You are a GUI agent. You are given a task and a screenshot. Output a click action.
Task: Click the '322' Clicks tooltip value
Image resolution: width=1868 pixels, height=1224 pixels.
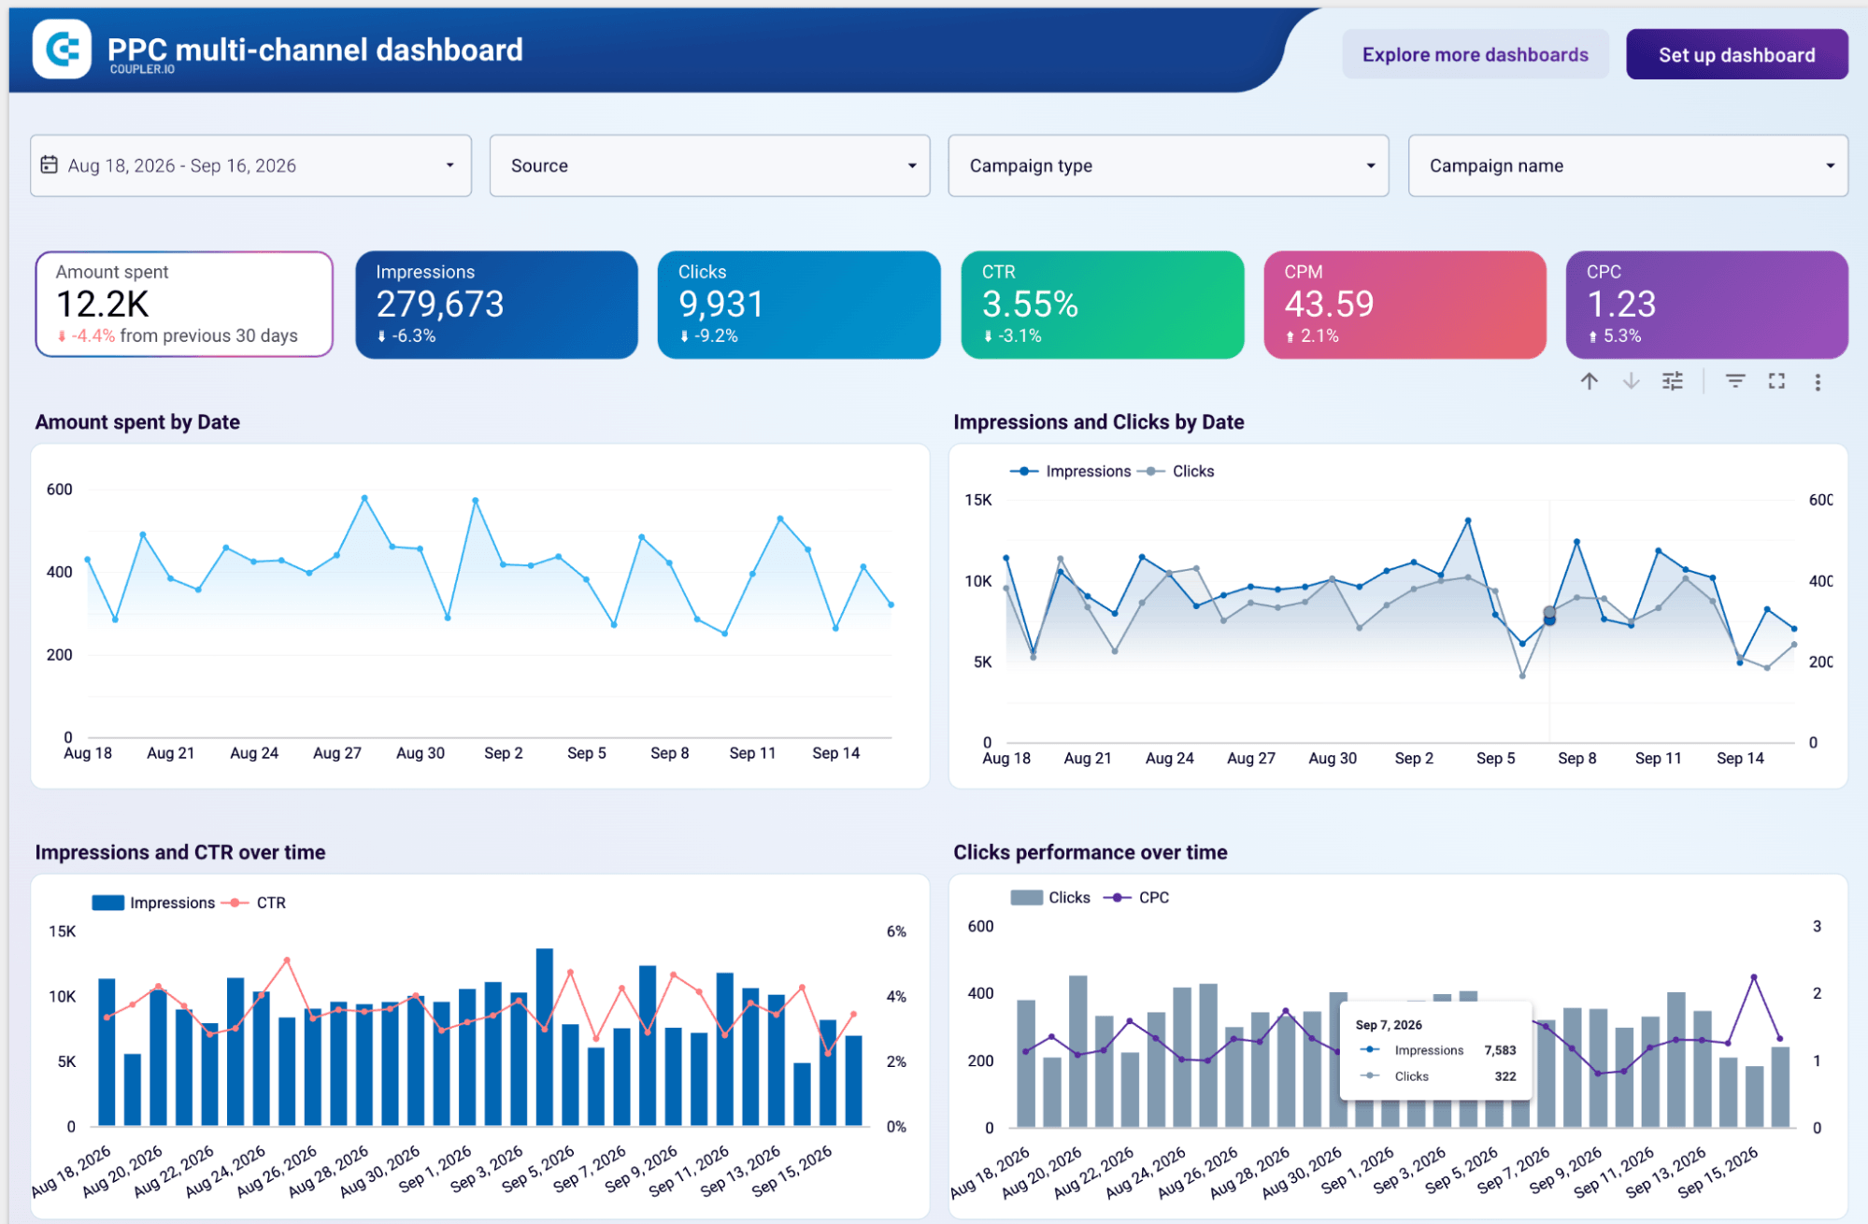point(1504,1076)
